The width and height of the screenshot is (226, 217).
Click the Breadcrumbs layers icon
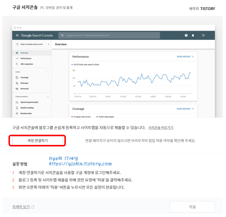tap(17, 113)
